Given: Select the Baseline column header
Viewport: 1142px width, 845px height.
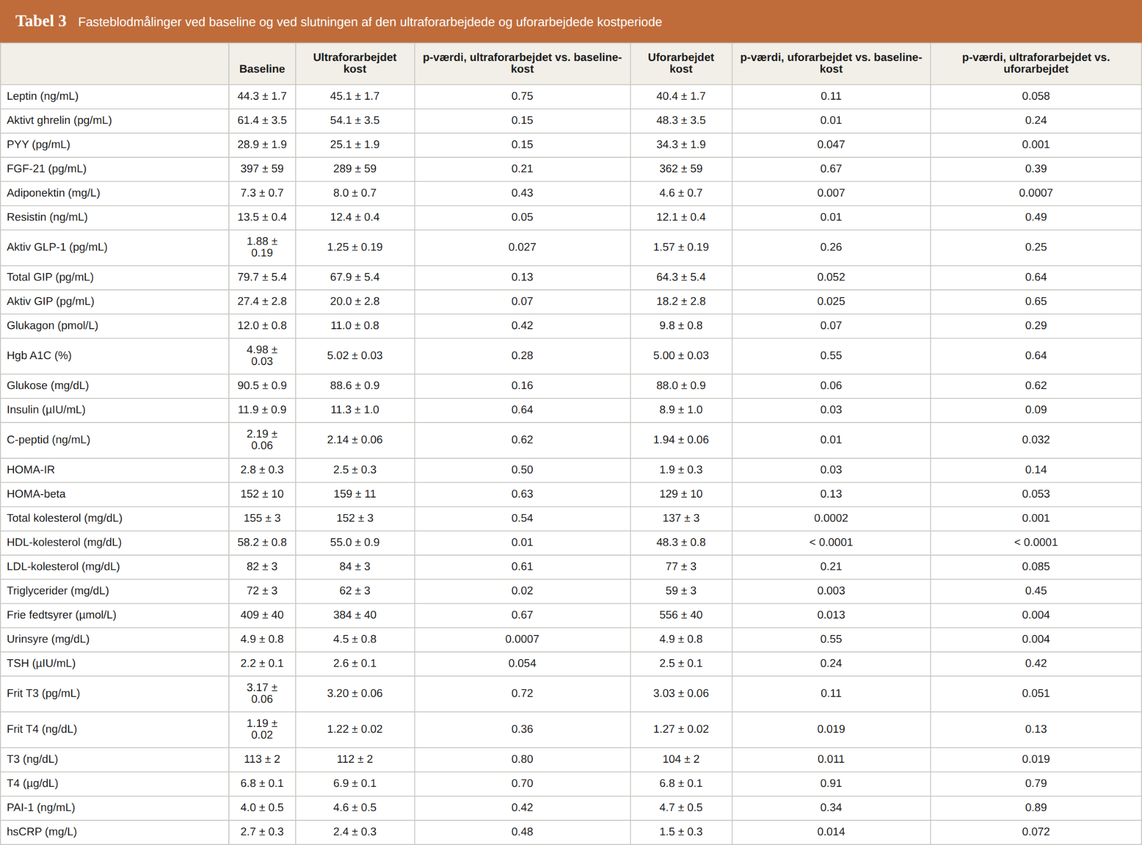Looking at the screenshot, I should (262, 69).
